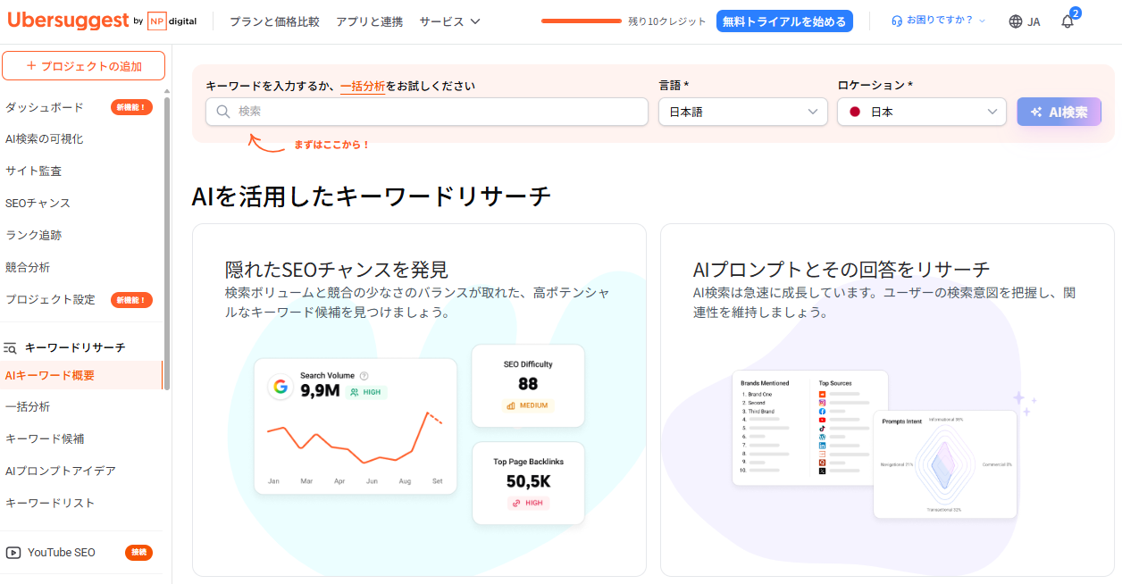Image resolution: width=1122 pixels, height=584 pixels.
Task: Click the AIプロンプトとその回答をリサーチ card heading
Action: pos(841,270)
